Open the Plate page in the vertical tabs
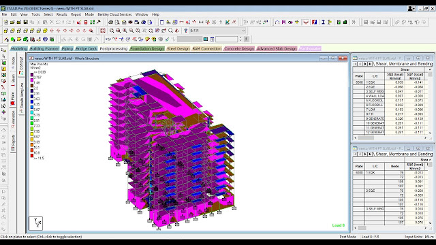This screenshot has width=436, height=245. pos(13,98)
